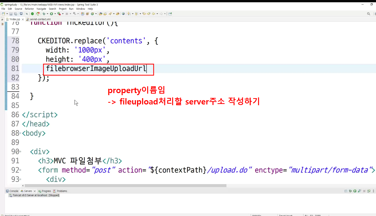
Task: Click the Publish to server icon
Action: point(369,191)
